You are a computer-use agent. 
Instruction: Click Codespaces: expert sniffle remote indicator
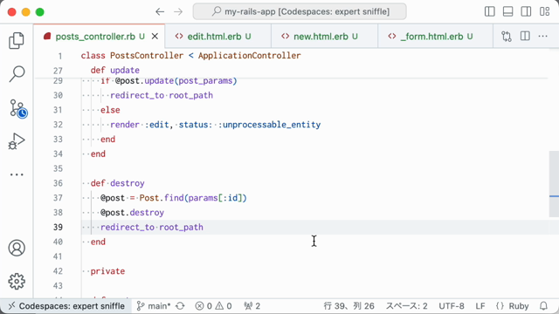point(66,306)
